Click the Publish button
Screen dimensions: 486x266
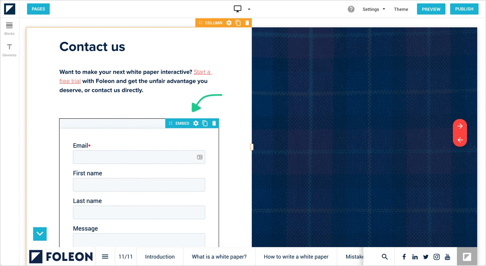(464, 9)
